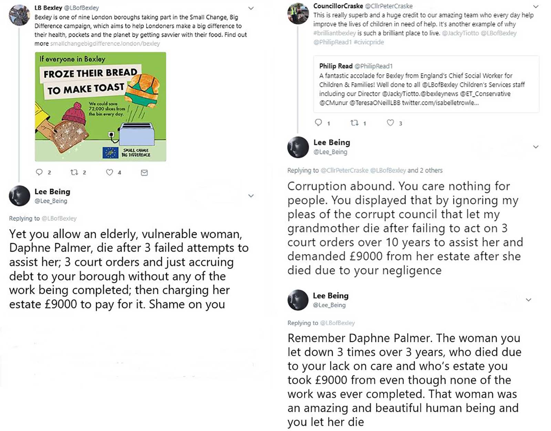Click retweet icon under LB Bexley tweet
The height and width of the screenshot is (431, 551).
click(74, 172)
